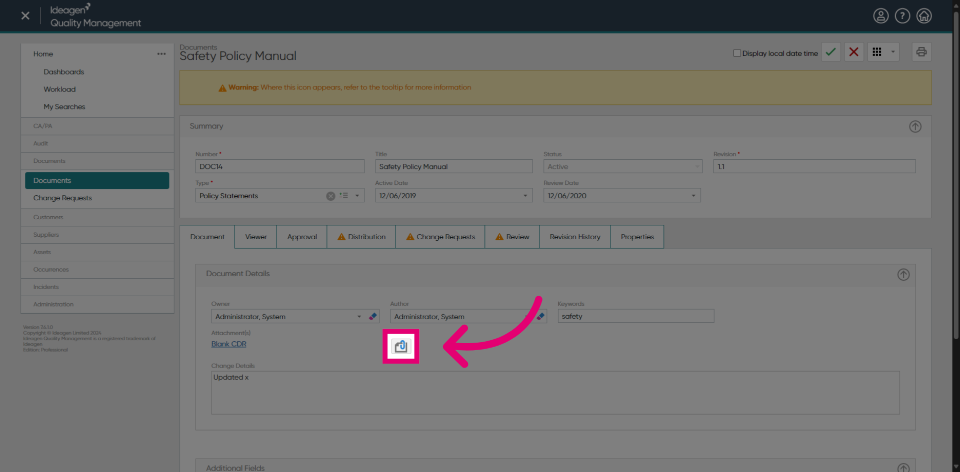This screenshot has height=472, width=960.
Task: Open the help question mark icon
Action: pyautogui.click(x=902, y=16)
